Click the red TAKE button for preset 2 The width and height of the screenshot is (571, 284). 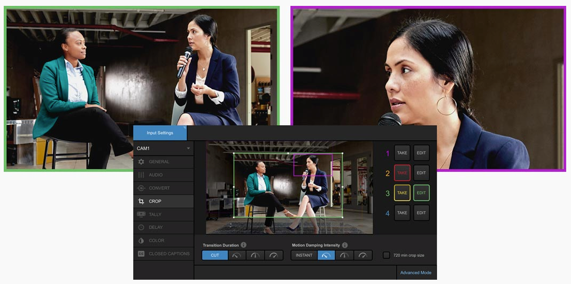coord(402,173)
